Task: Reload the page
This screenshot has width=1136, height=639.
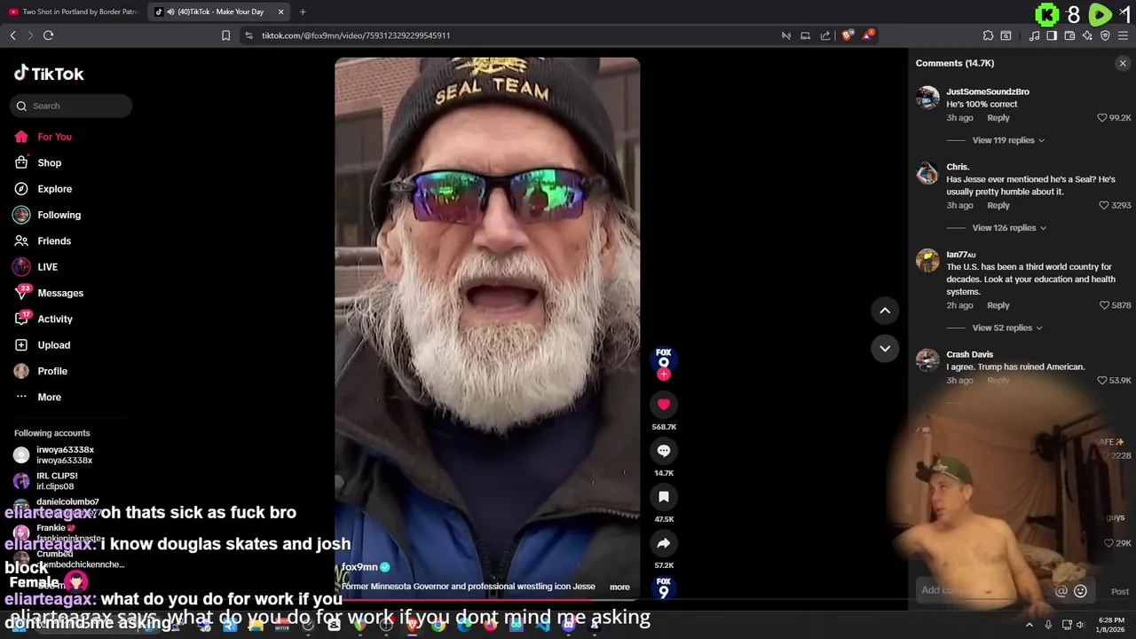Action: pos(48,35)
